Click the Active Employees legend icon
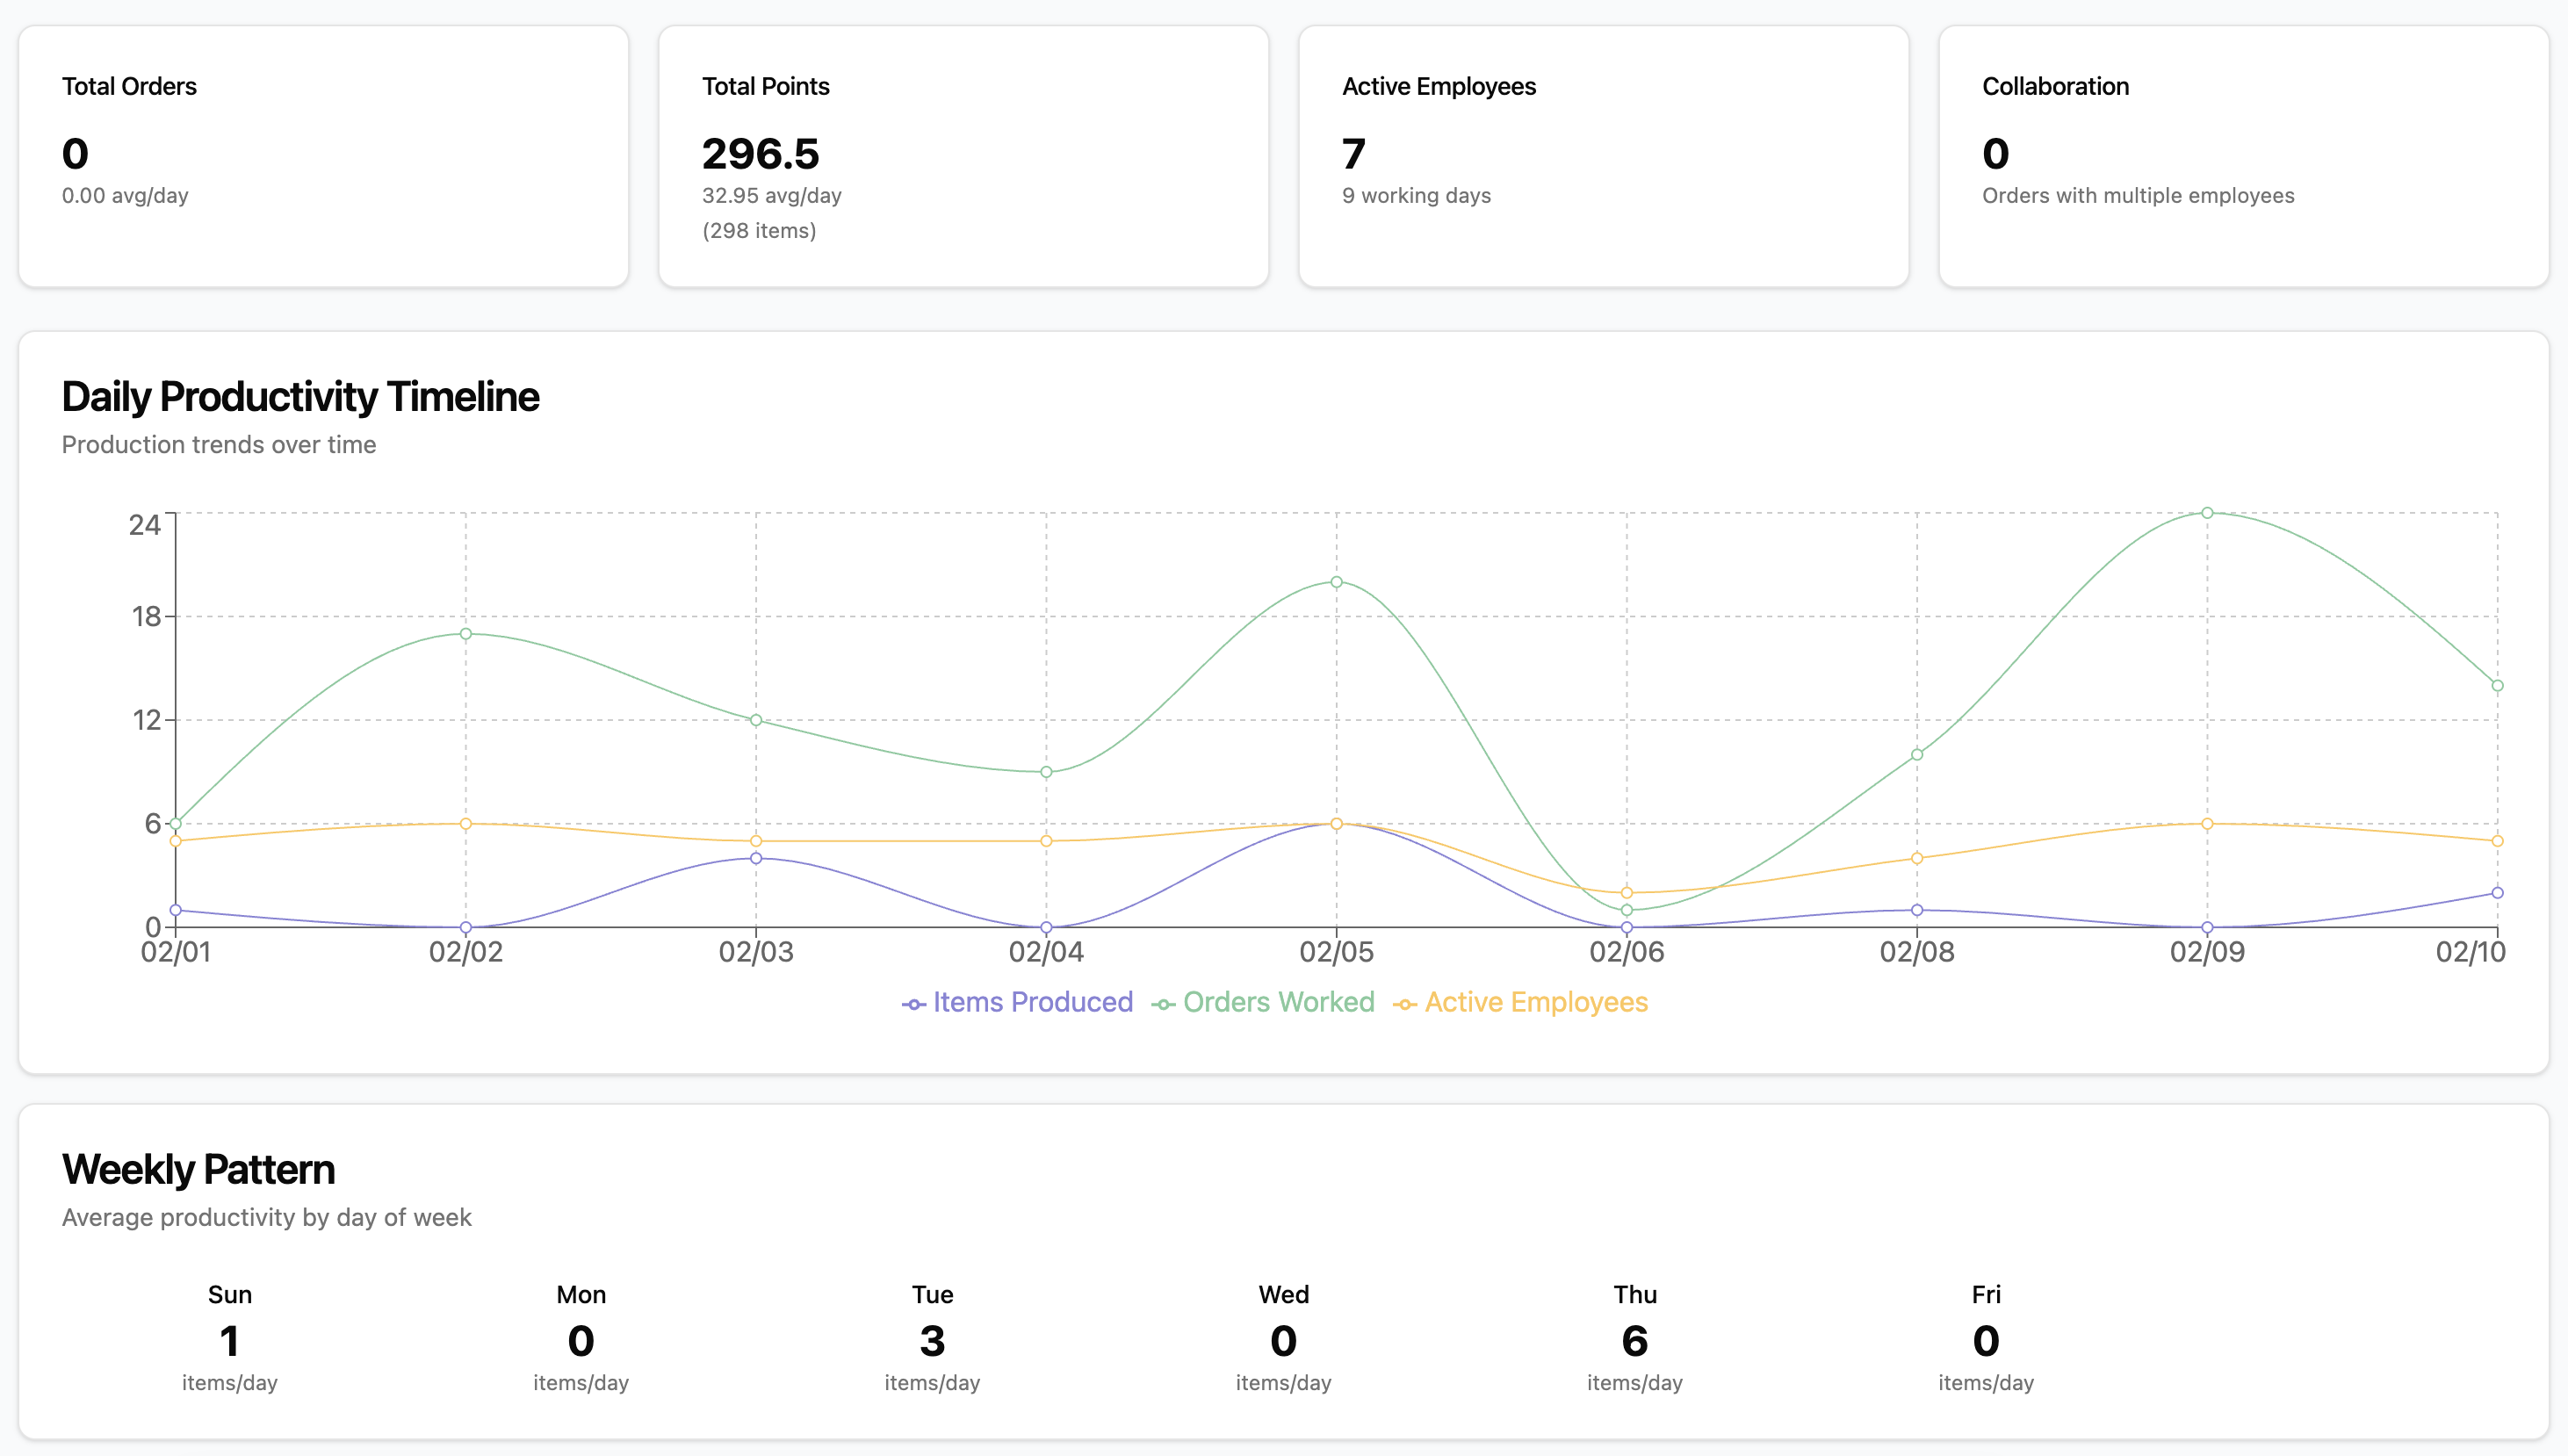Screen dimensions: 2568x1456 point(1405,1002)
